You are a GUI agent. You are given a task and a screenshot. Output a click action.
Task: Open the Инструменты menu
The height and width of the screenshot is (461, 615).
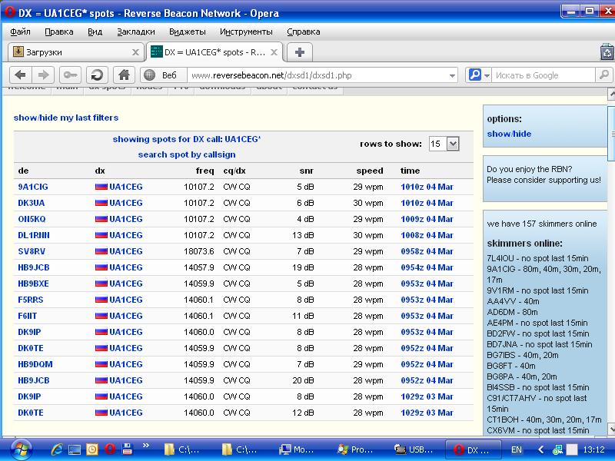point(246,32)
